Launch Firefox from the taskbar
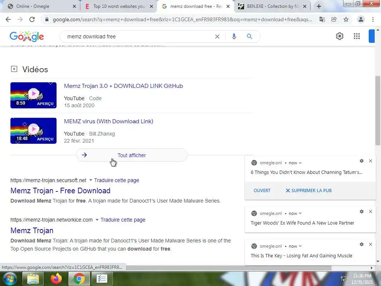This screenshot has height=286, width=381. [56, 279]
